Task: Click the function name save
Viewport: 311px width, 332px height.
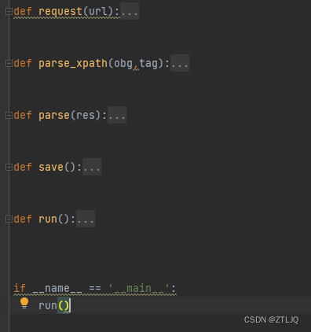Action: (x=51, y=167)
